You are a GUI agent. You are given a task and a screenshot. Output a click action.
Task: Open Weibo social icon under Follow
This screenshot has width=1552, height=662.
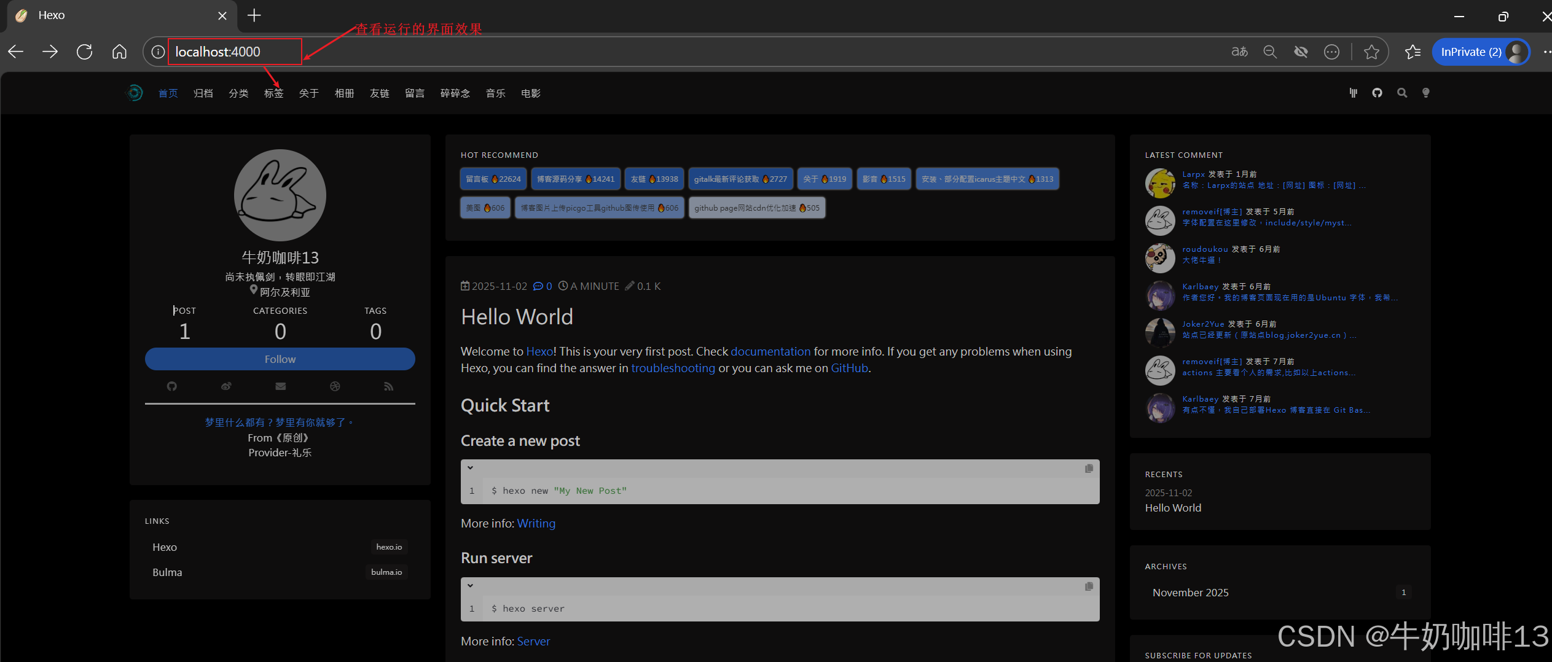point(226,386)
